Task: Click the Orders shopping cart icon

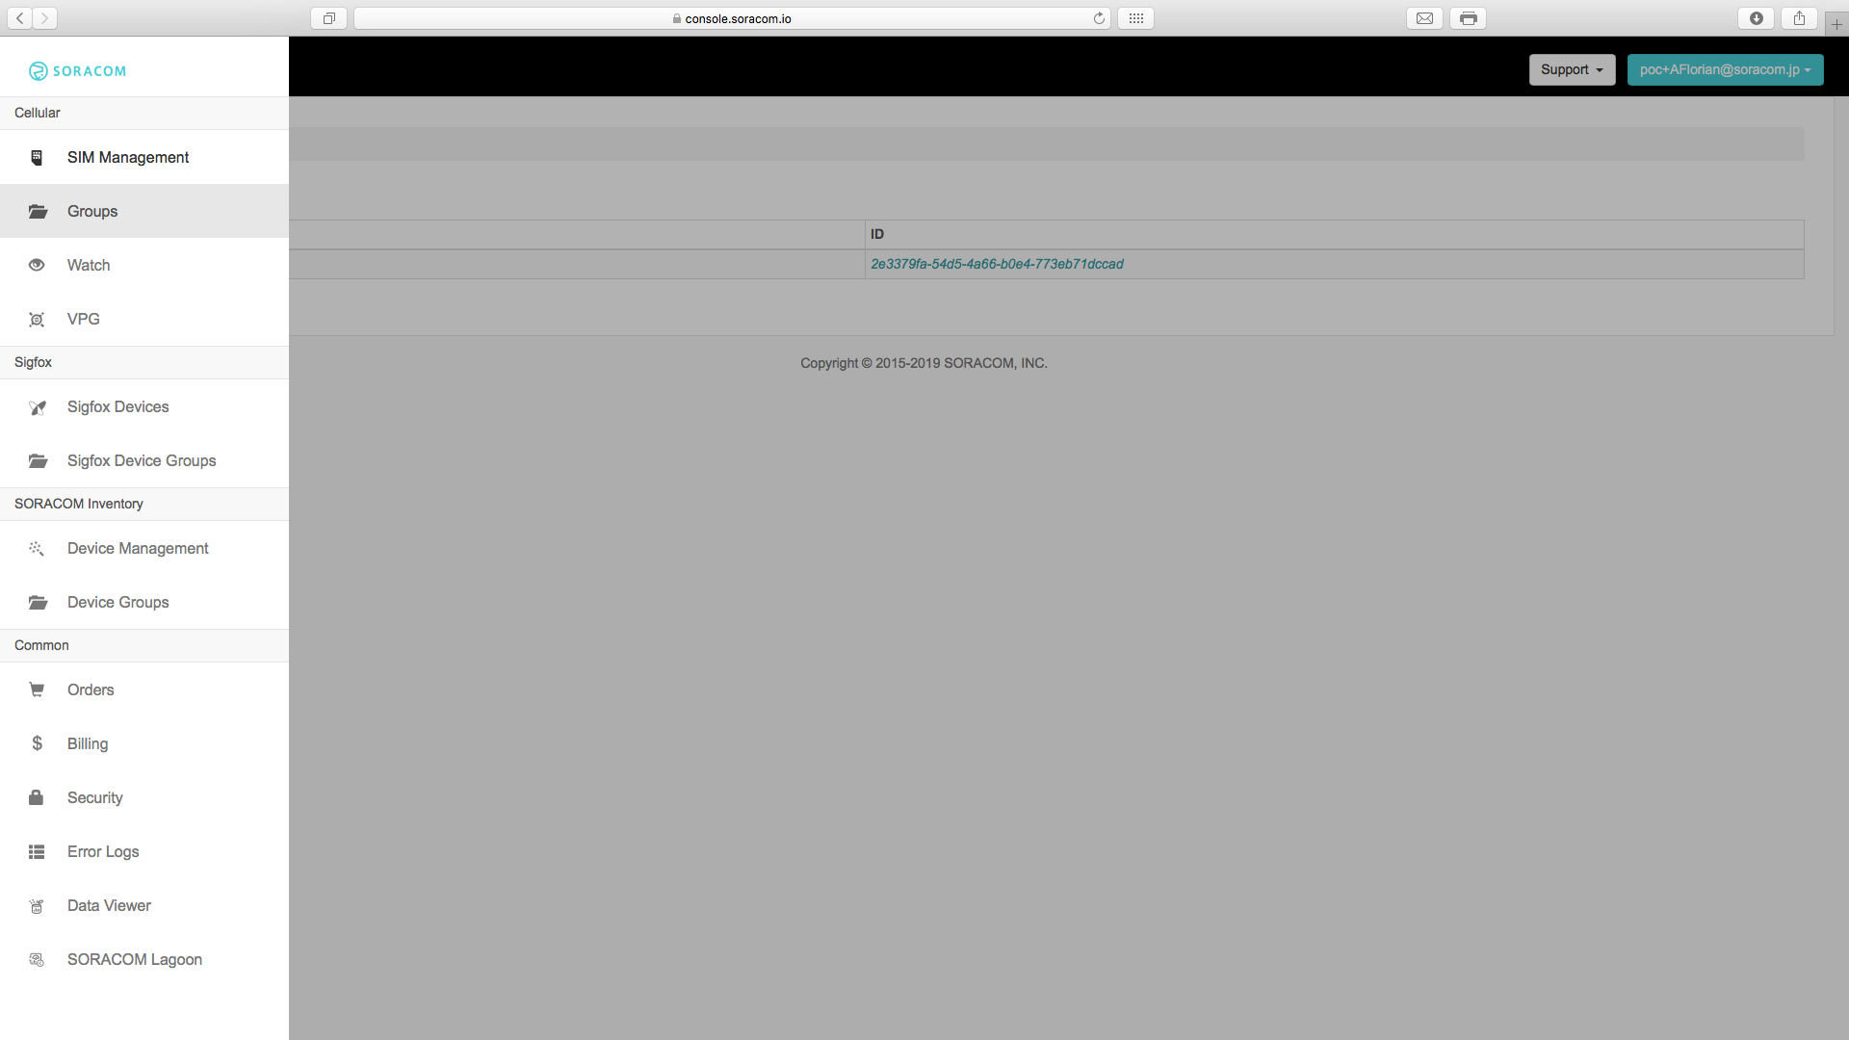Action: coord(37,689)
